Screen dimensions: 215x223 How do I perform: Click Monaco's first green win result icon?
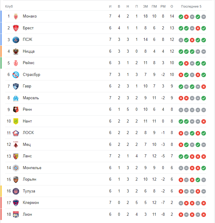pos(181,17)
